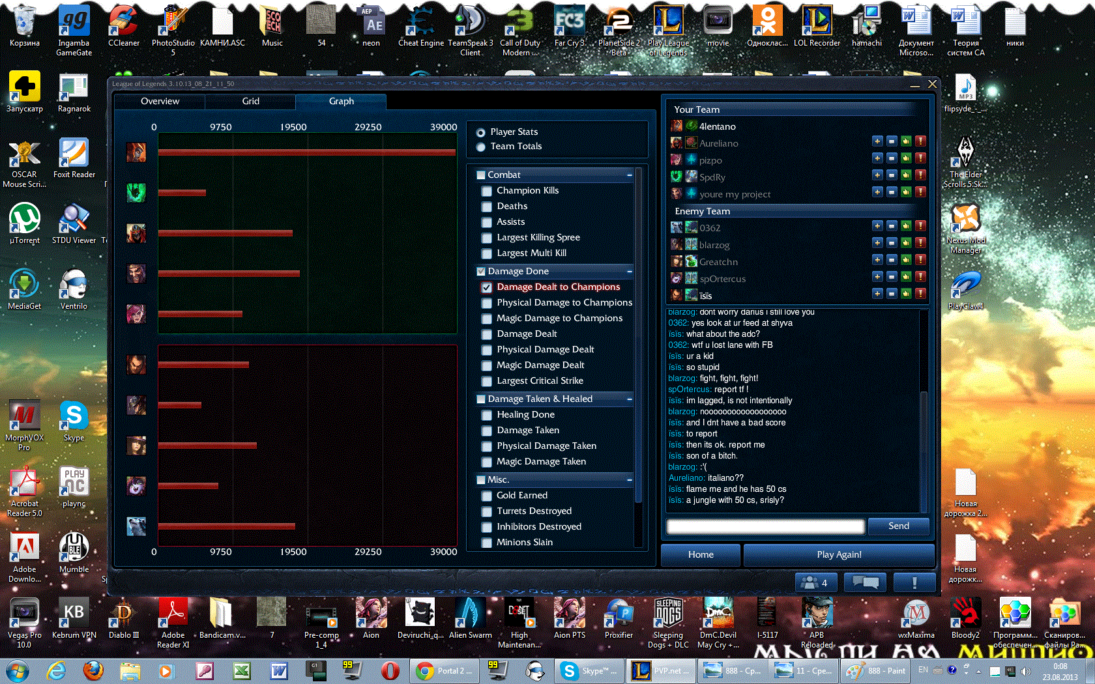Click the first champion portrait beside the graph
This screenshot has width=1095, height=684.
click(x=136, y=152)
